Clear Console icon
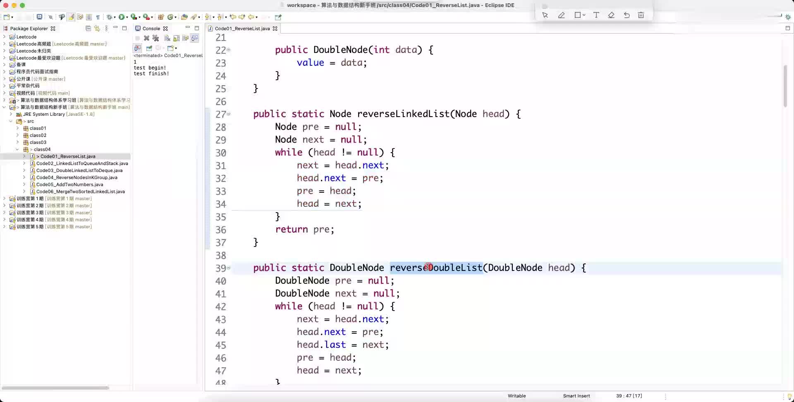The height and width of the screenshot is (402, 794). click(x=167, y=38)
